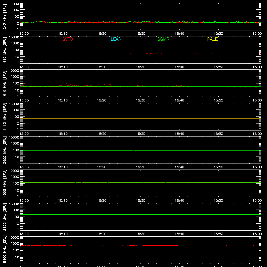Click 15:20 tick label under 4995 MHz plot
The width and height of the screenshot is (267, 267).
point(102,201)
